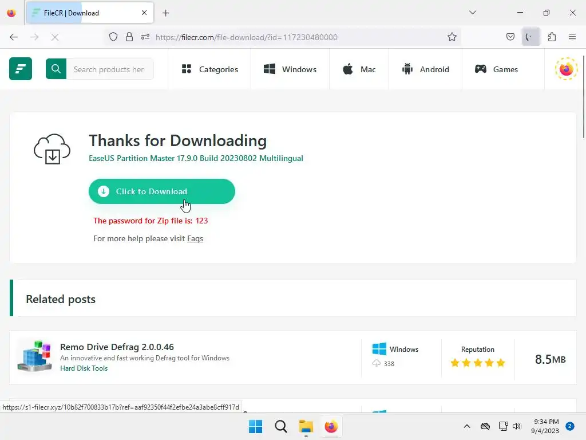Click the tracking protection shield icon

tap(113, 37)
